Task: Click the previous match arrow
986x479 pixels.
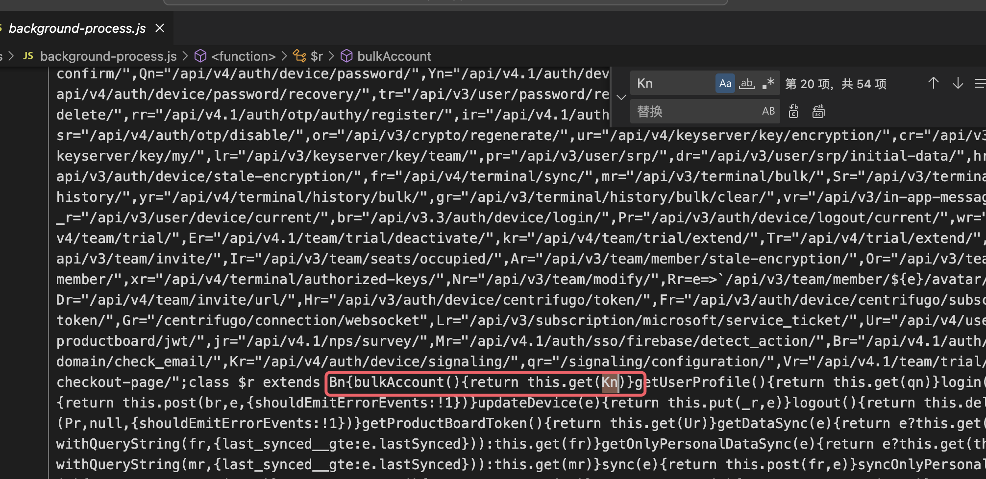Action: (x=933, y=83)
